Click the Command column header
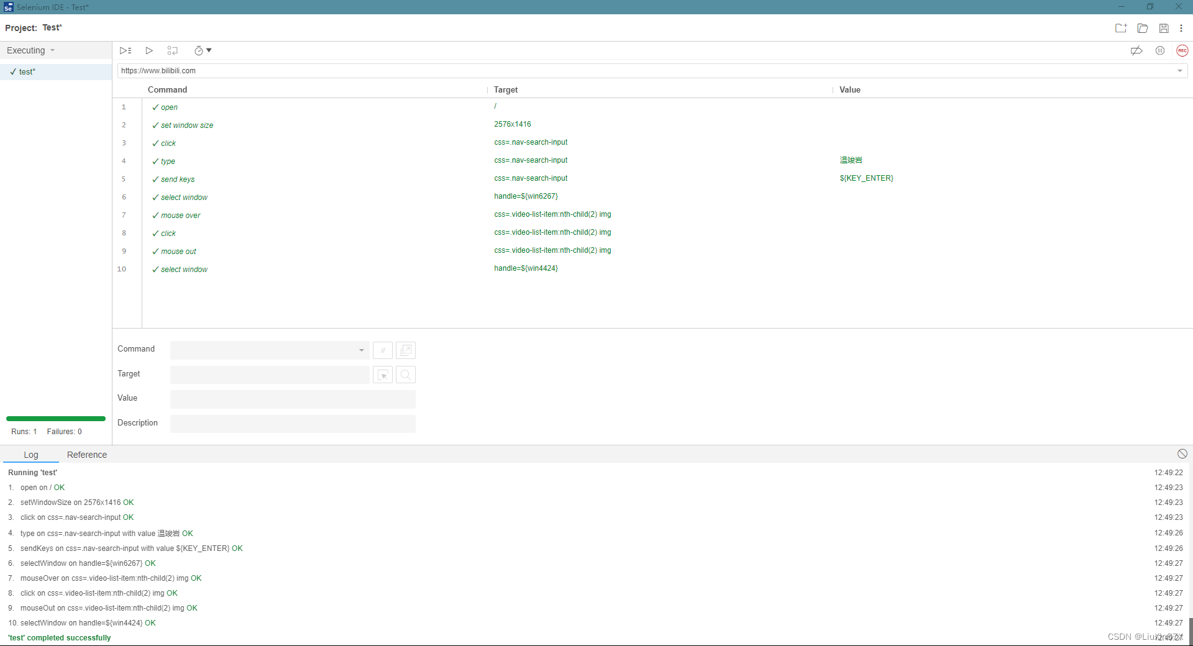1193x646 pixels. click(167, 89)
